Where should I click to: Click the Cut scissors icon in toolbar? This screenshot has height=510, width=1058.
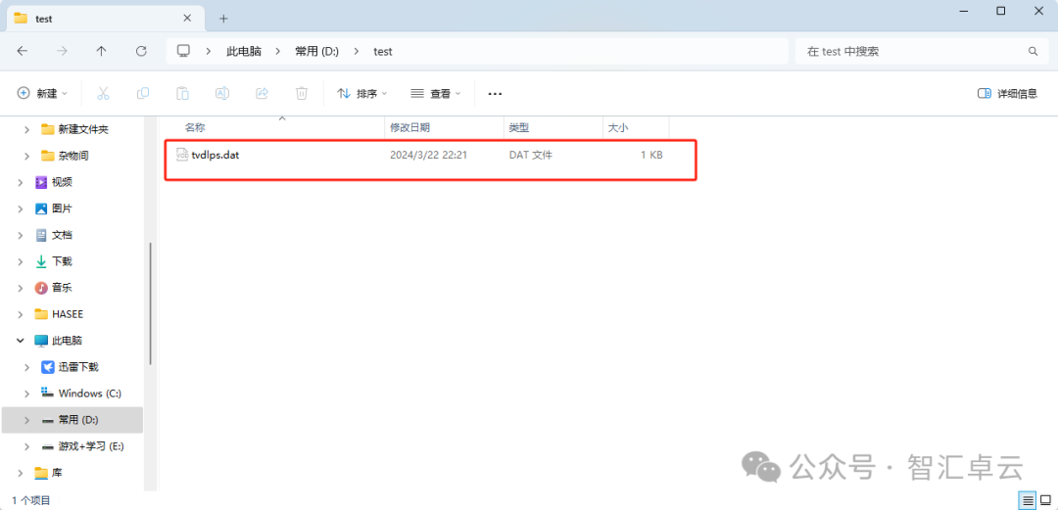[103, 93]
